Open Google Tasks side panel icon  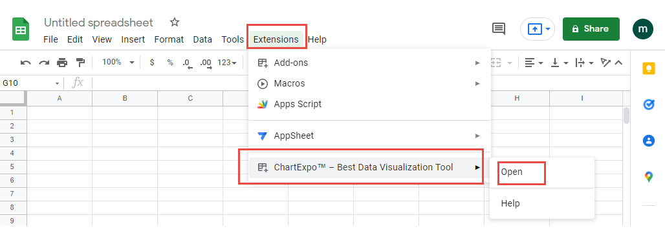tap(648, 104)
